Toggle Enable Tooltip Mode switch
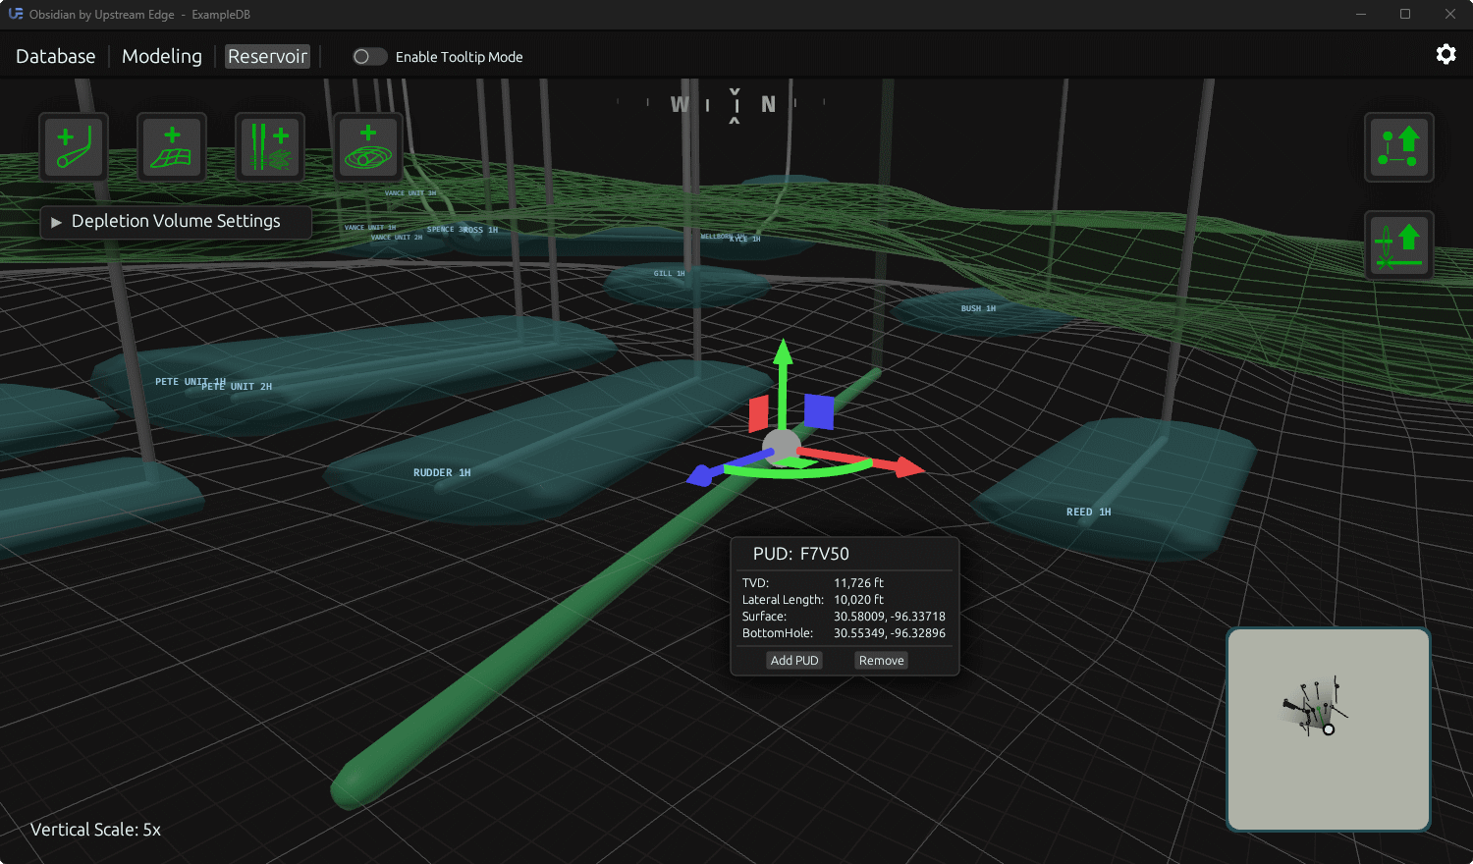1473x864 pixels. [369, 57]
